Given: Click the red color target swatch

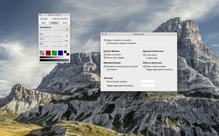Looking at the screenshot, I should pos(48,53).
